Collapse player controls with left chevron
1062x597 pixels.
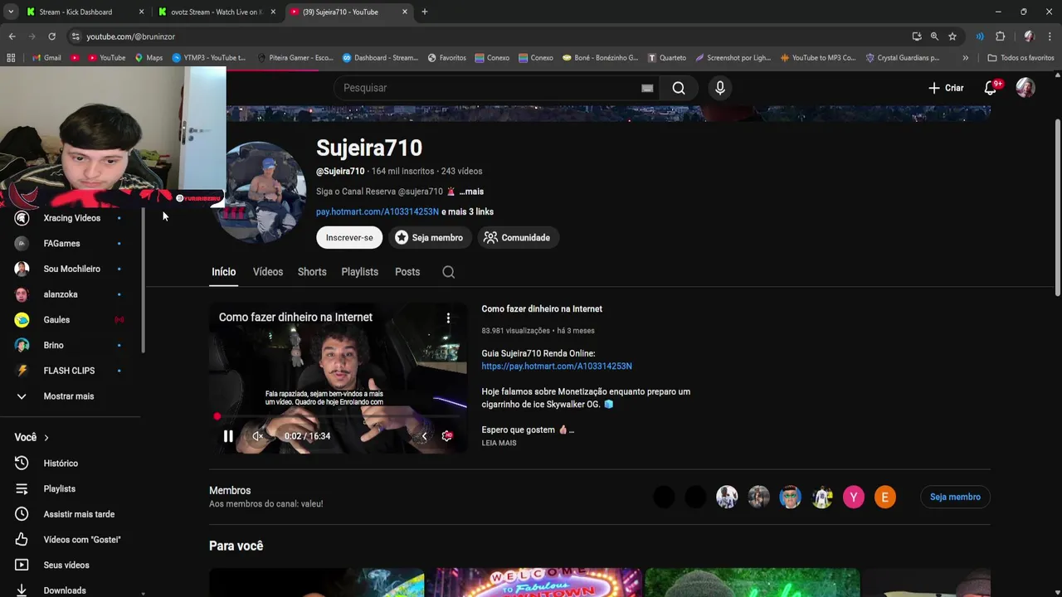tap(424, 436)
